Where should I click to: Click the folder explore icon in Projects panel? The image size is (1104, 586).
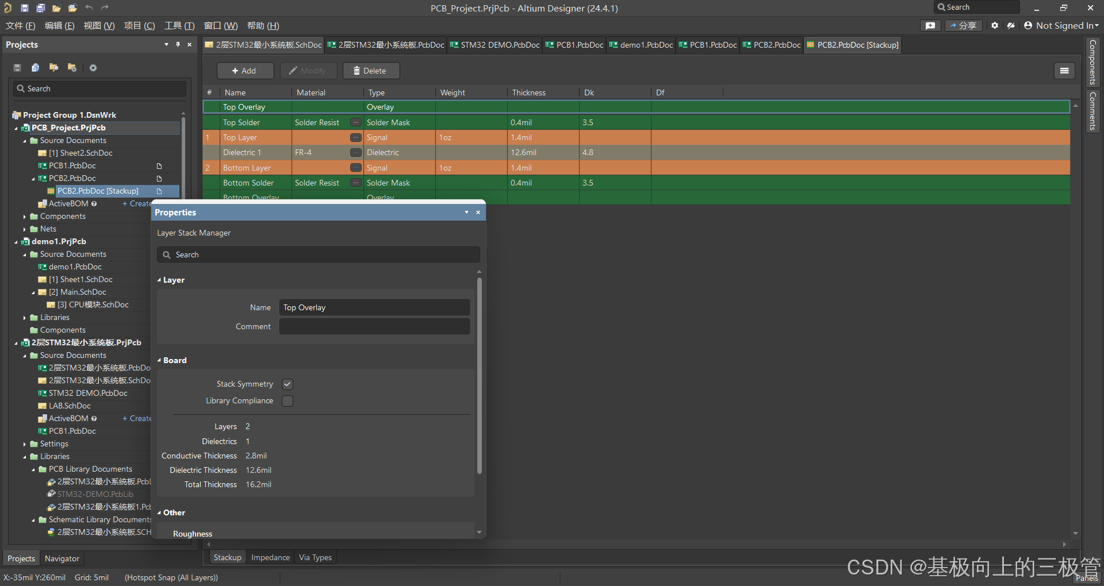[53, 68]
